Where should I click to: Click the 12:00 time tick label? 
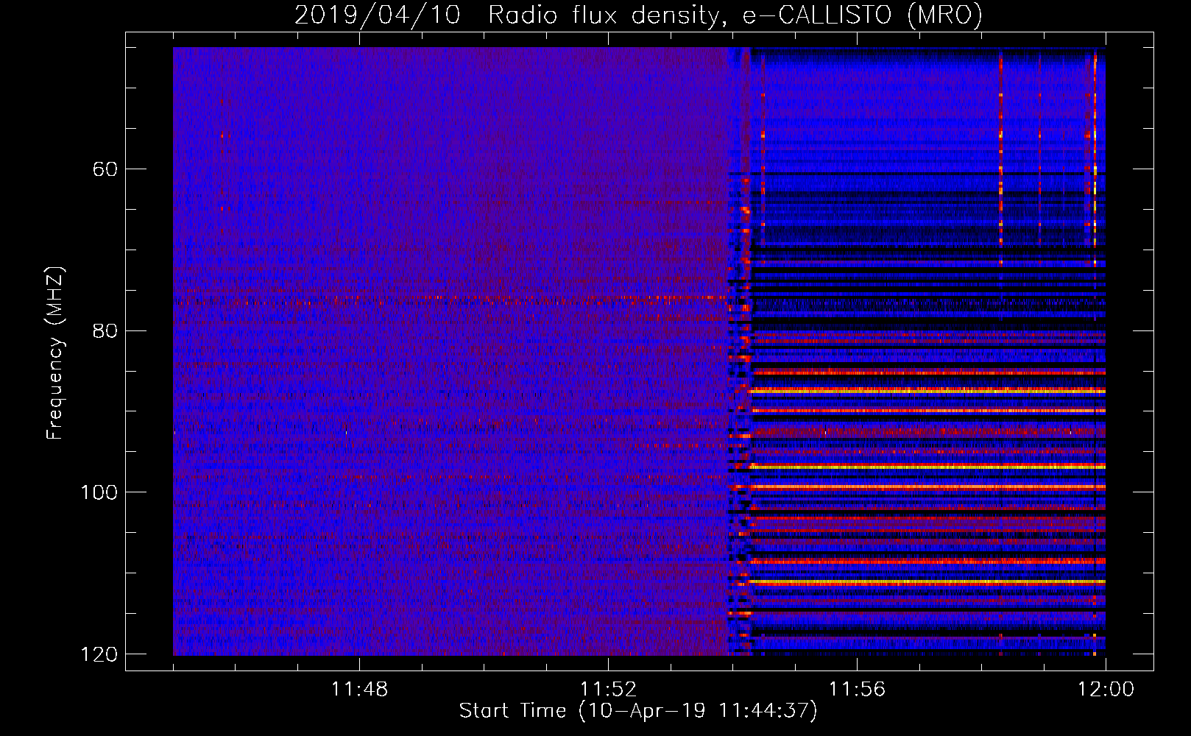[x=1106, y=689]
